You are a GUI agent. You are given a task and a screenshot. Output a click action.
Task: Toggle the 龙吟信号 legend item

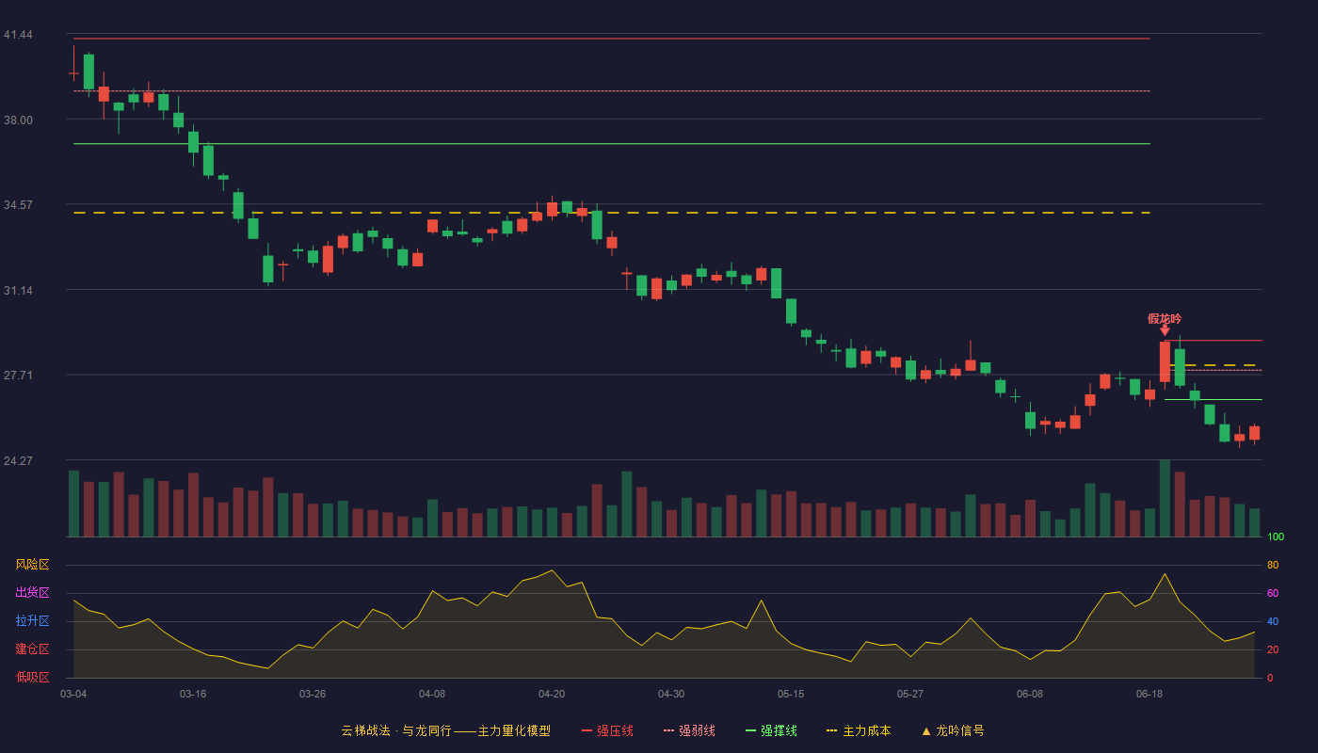click(x=953, y=730)
